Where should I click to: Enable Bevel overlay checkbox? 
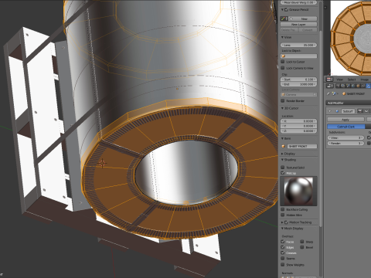tap(302, 247)
